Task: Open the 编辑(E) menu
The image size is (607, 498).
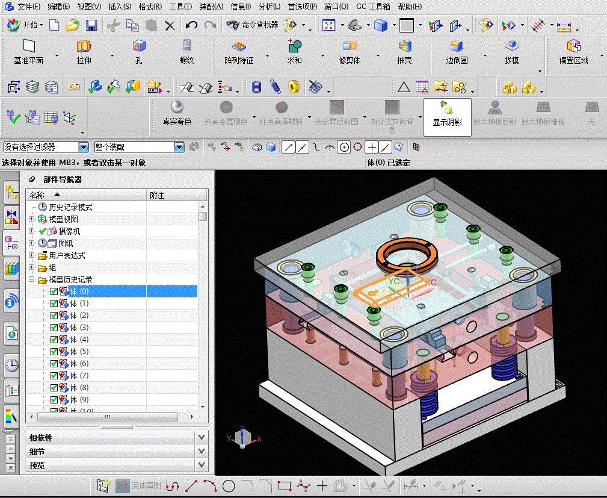Action: click(59, 7)
